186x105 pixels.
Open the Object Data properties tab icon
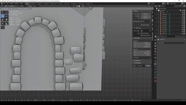tap(155, 75)
